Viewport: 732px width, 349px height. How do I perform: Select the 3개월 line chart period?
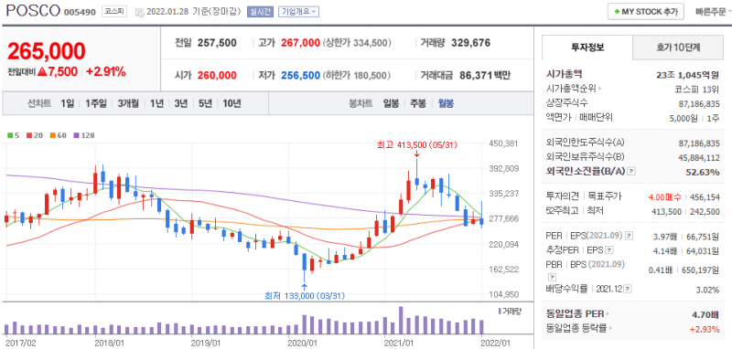pos(128,103)
